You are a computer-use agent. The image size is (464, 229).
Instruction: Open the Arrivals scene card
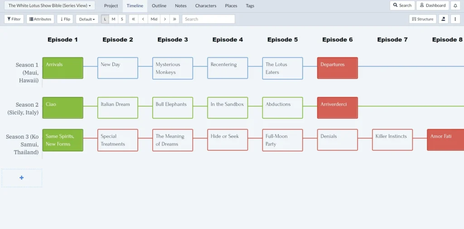63,68
